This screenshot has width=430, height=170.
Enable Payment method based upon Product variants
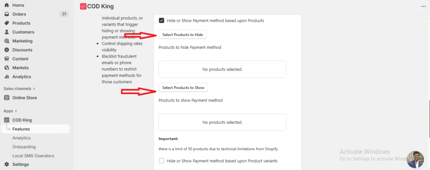pyautogui.click(x=162, y=161)
